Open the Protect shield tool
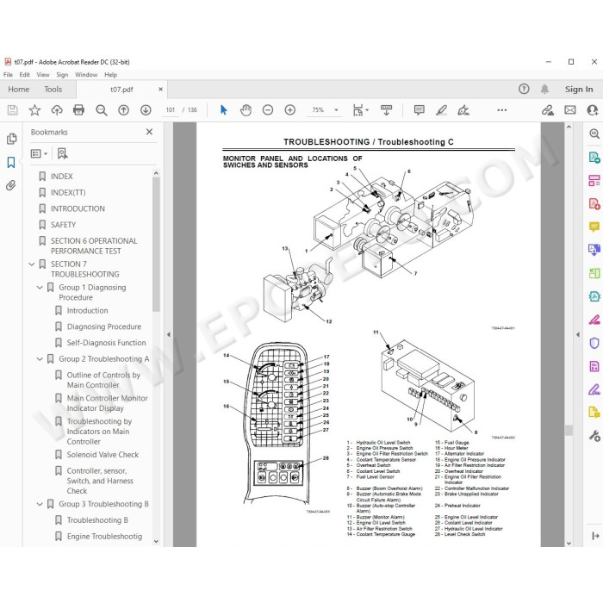Image resolution: width=603 pixels, height=603 pixels. coord(594,343)
